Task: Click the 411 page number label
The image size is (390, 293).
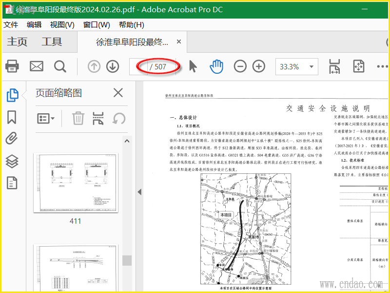Action: point(75,221)
